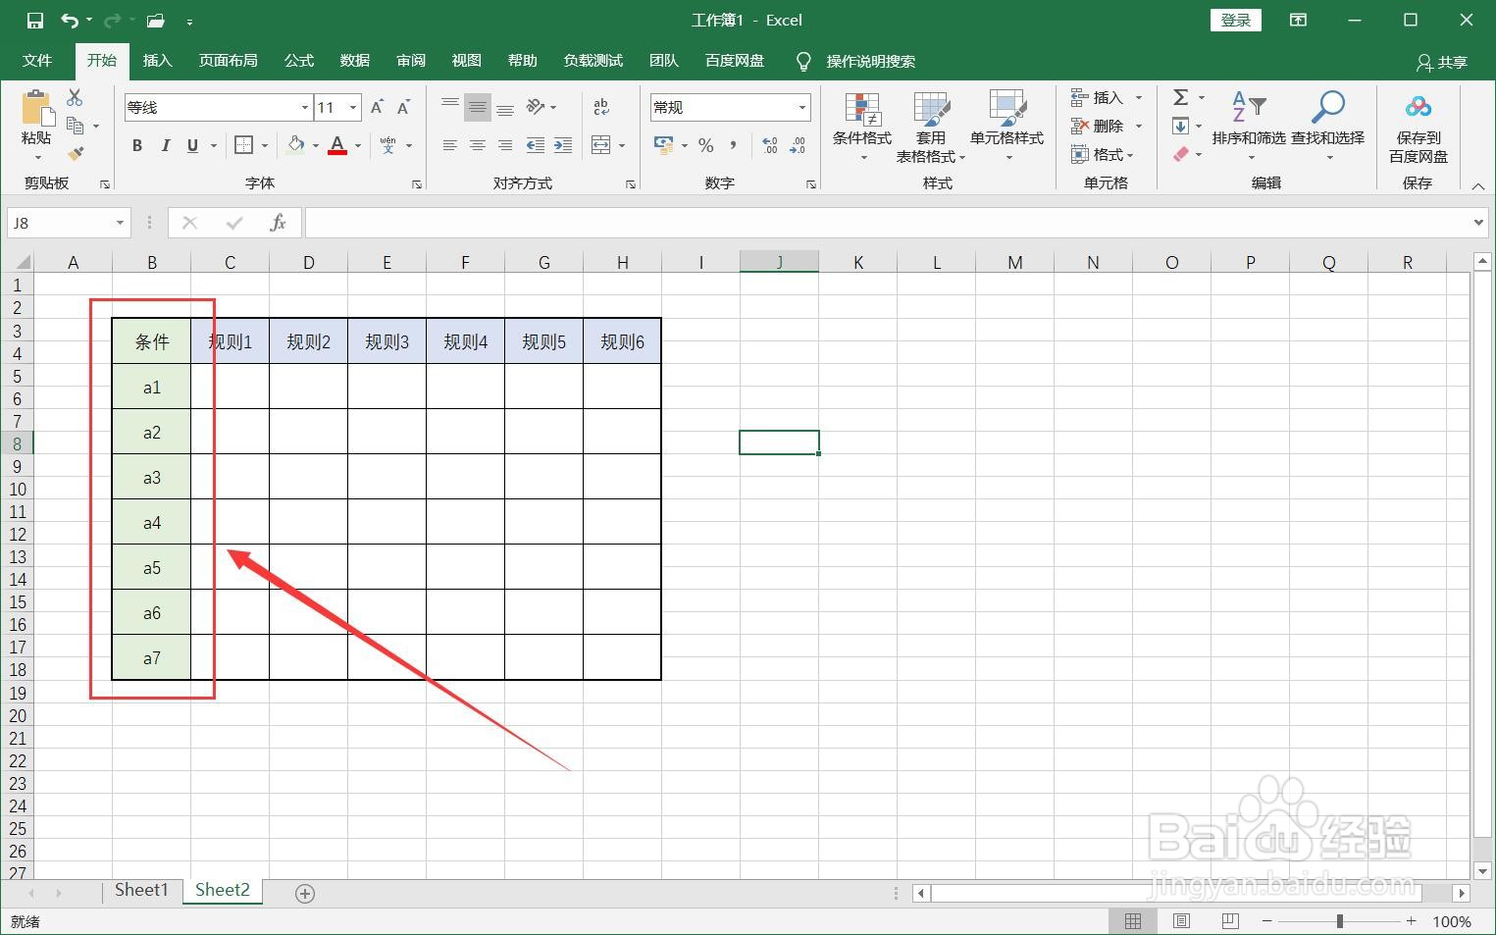
Task: Merge and center cells icon
Action: click(x=601, y=145)
